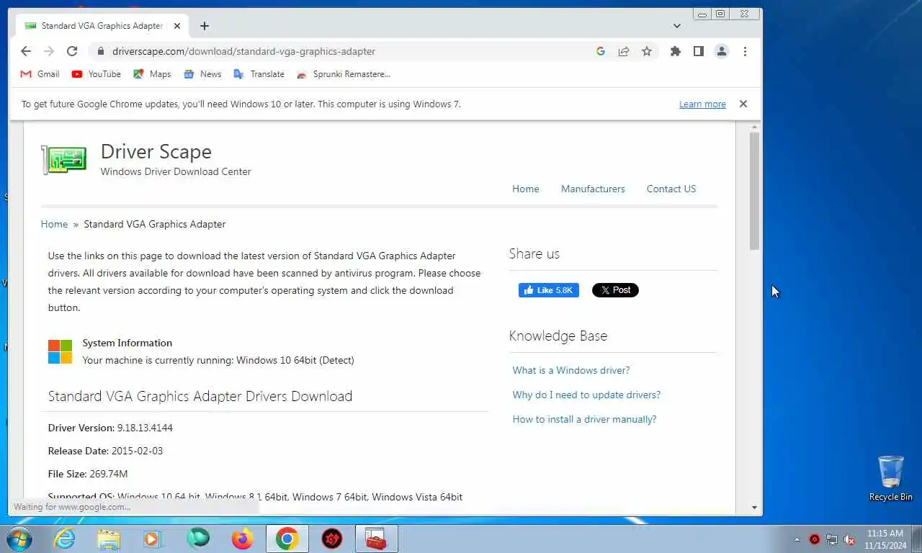Click the X Post button
The height and width of the screenshot is (553, 922).
point(615,290)
